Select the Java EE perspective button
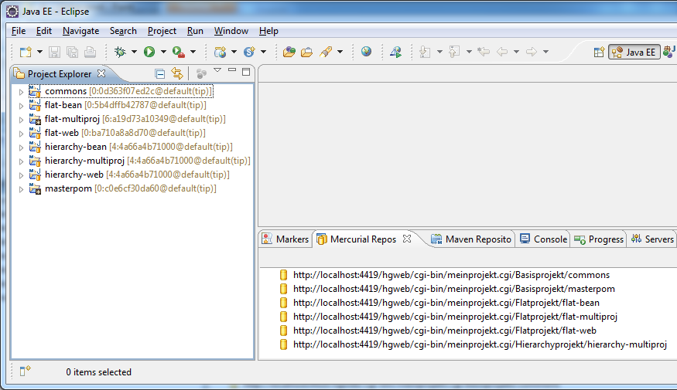The width and height of the screenshot is (677, 390). coord(633,52)
